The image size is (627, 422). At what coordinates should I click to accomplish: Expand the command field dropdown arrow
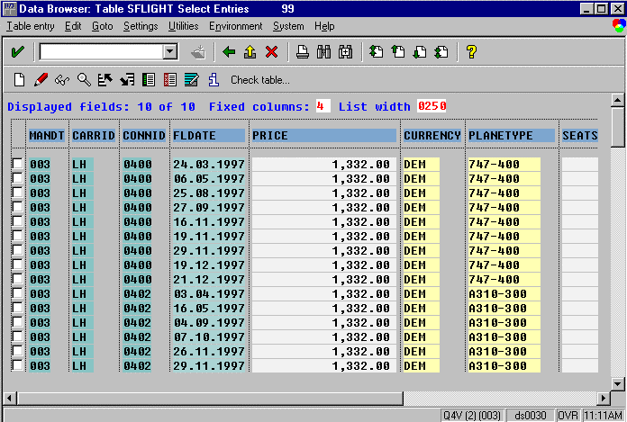pyautogui.click(x=169, y=52)
